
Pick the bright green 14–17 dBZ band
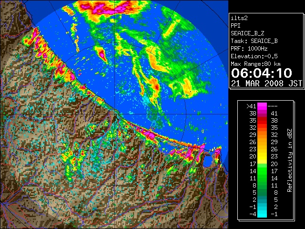click(262, 171)
